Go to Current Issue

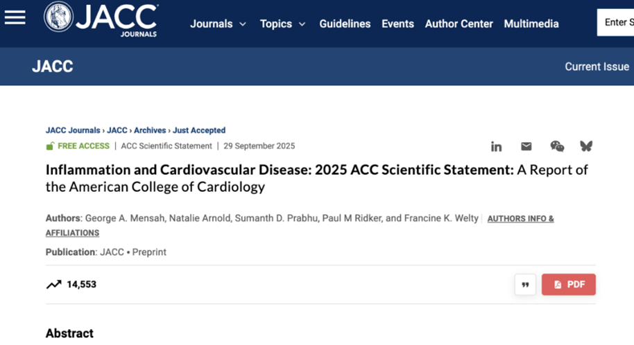(x=597, y=67)
